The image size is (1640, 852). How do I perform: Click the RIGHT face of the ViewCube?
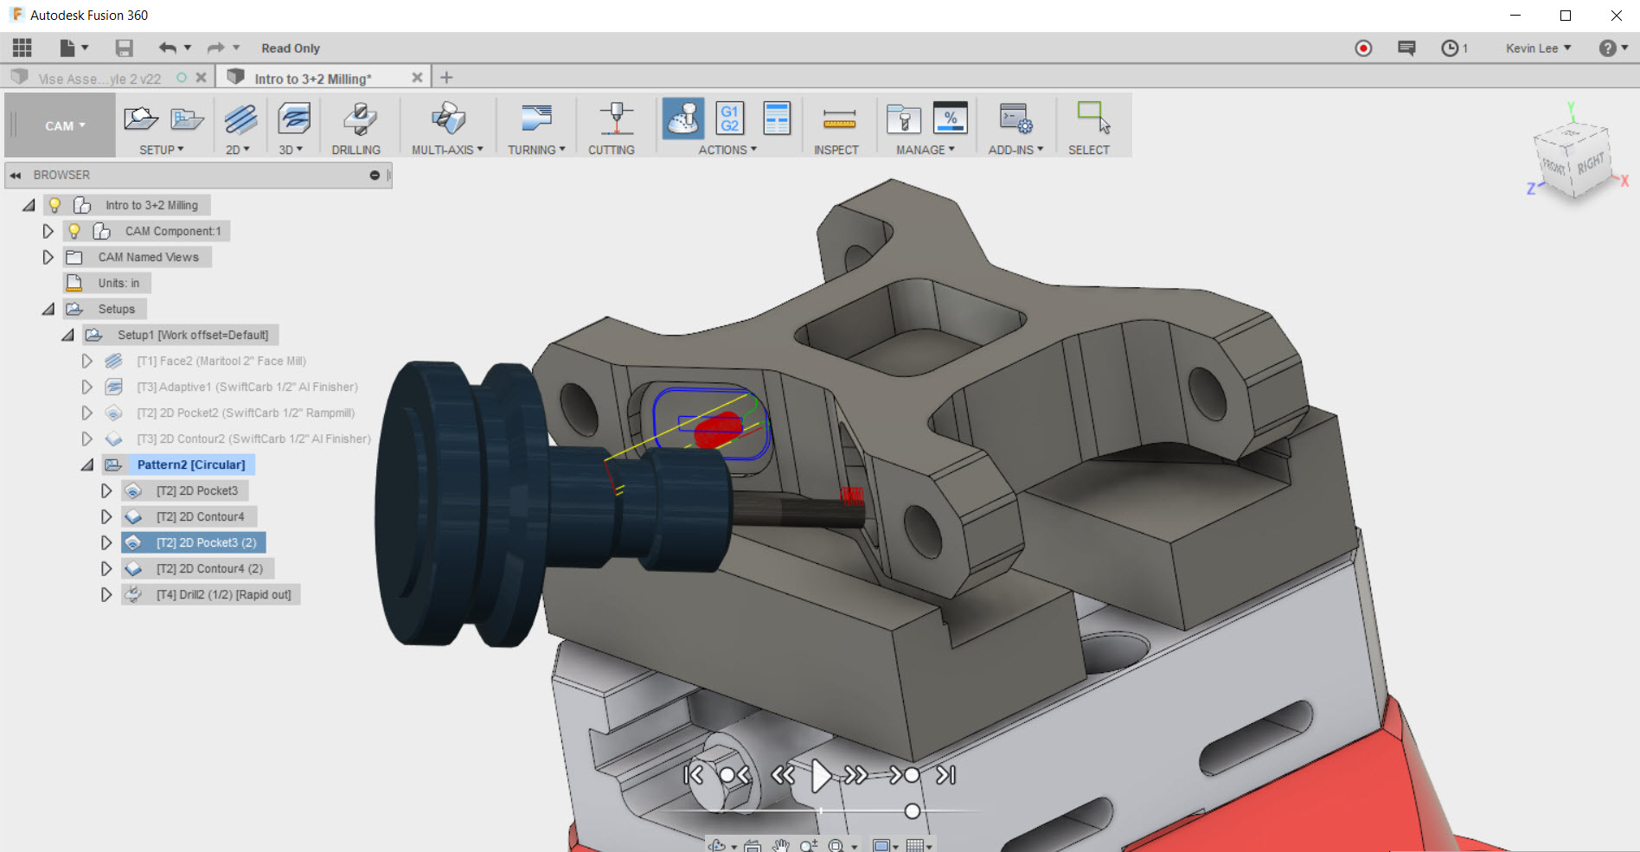pyautogui.click(x=1590, y=163)
